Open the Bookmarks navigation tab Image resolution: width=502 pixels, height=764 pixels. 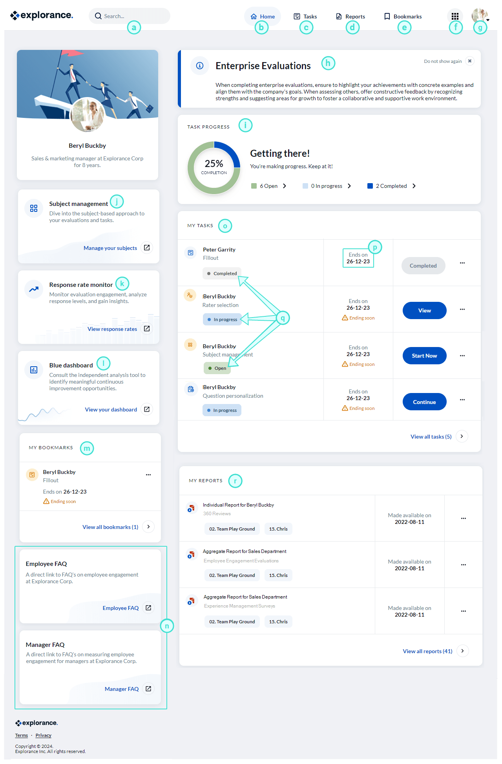point(403,17)
